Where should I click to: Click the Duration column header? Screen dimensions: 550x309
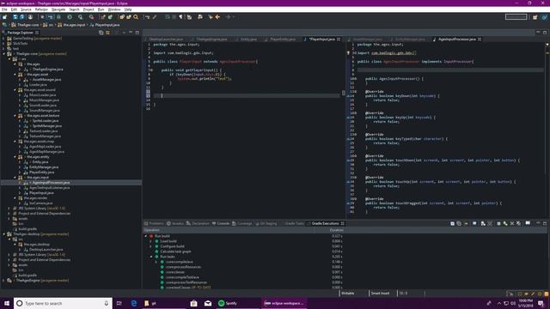(x=336, y=230)
